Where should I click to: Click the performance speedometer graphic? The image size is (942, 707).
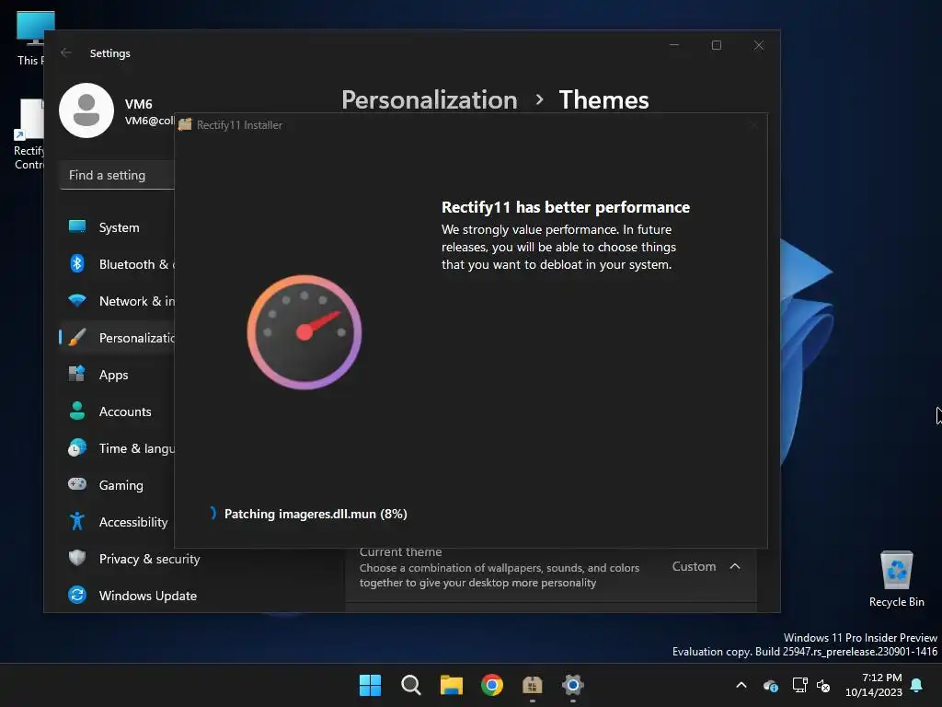[x=304, y=331]
